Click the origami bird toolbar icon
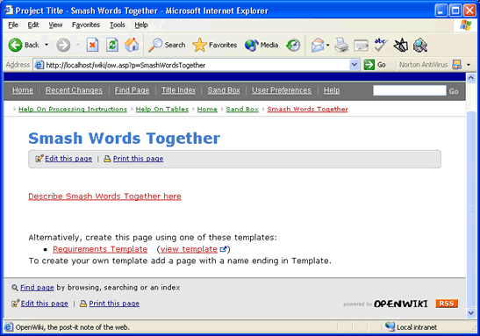The height and width of the screenshot is (336, 480). click(x=401, y=46)
